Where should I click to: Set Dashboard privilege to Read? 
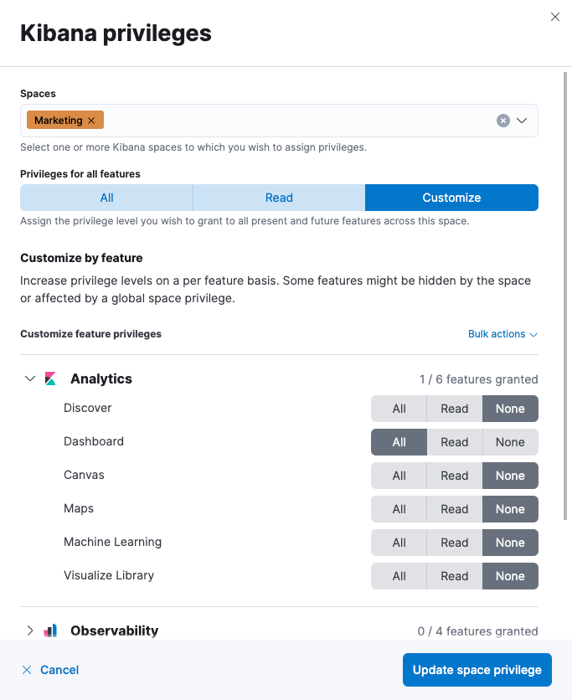[x=454, y=442]
